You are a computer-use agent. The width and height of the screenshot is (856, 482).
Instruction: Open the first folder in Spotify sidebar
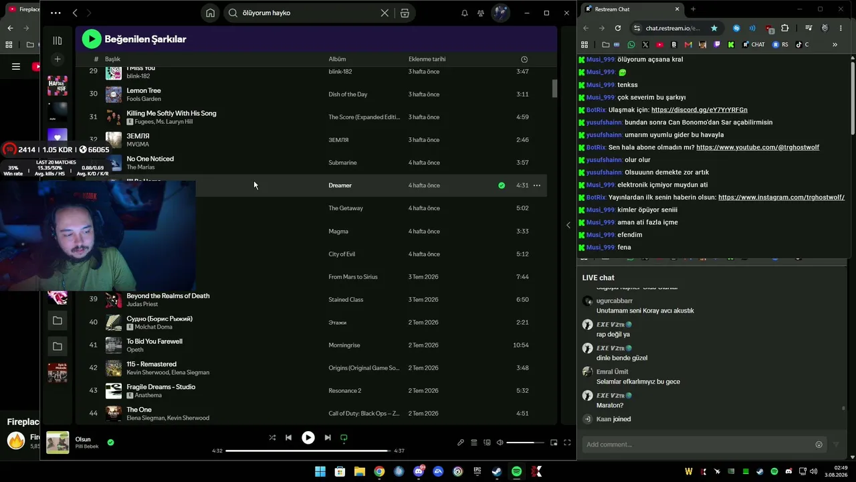click(58, 321)
